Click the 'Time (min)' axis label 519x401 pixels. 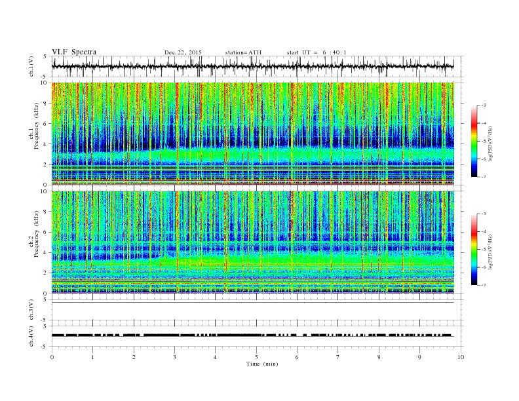[x=262, y=364]
